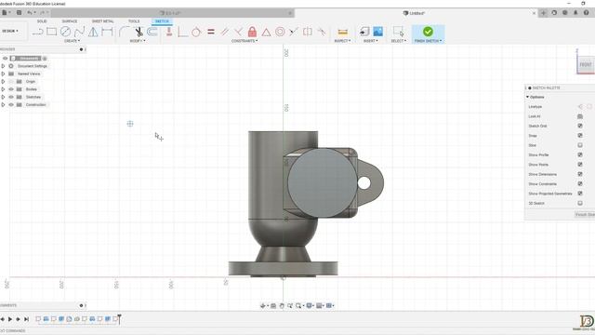The width and height of the screenshot is (595, 335).
Task: Select the Offset tool
Action: pyautogui.click(x=152, y=32)
